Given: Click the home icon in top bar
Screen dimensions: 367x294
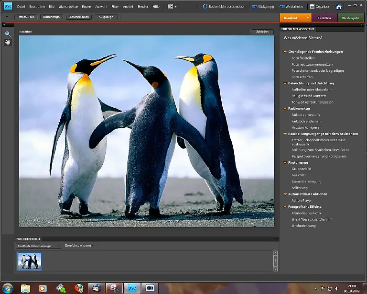Looking at the screenshot, I should click(338, 7).
